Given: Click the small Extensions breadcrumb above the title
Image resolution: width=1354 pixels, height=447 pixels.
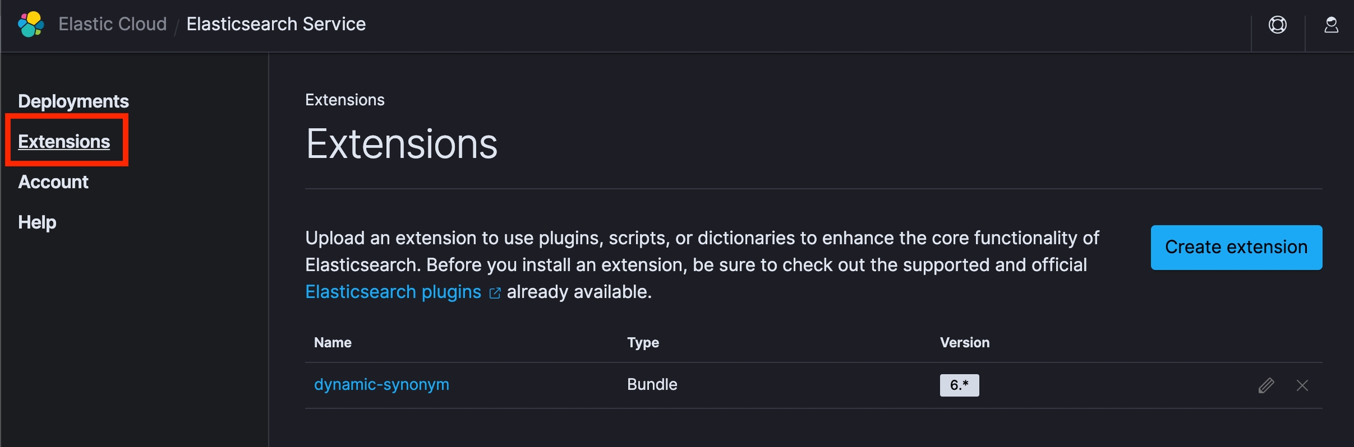Looking at the screenshot, I should click(344, 100).
